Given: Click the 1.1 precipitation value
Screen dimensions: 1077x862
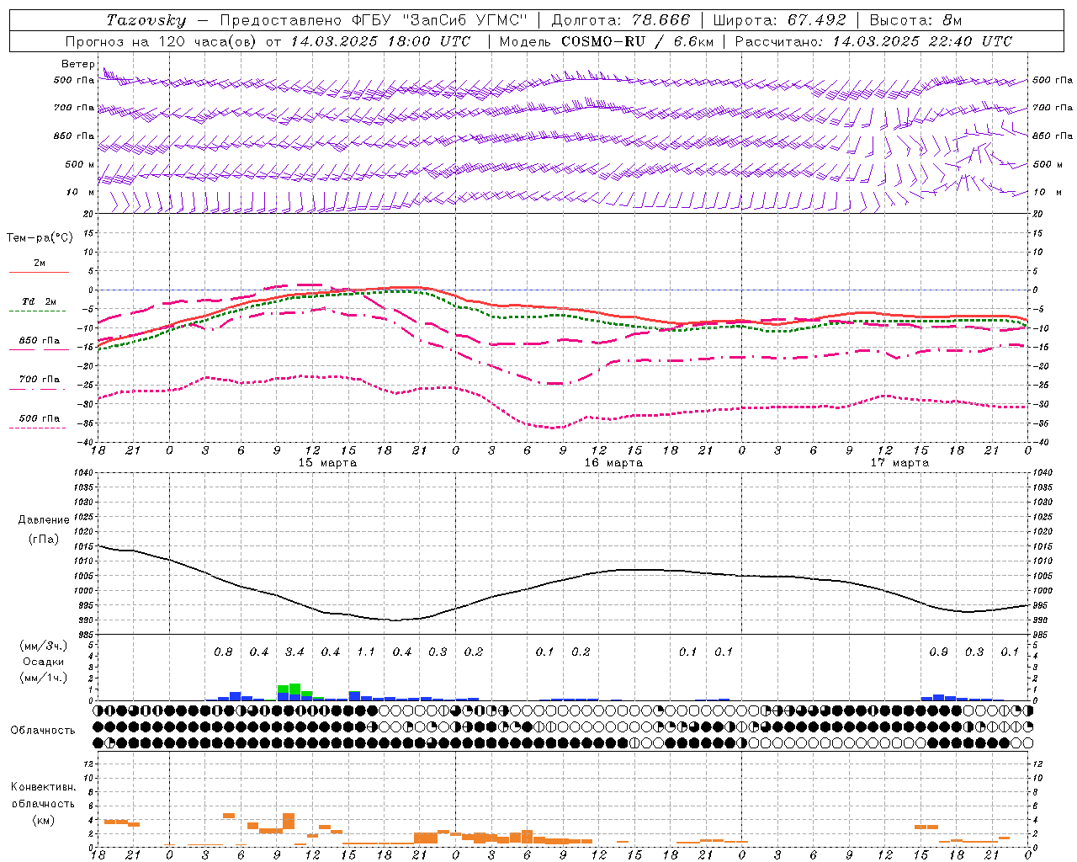Looking at the screenshot, I should pos(366,652).
